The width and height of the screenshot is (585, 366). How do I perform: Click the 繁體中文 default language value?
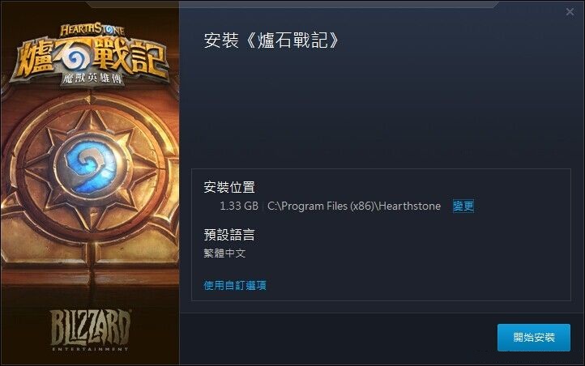[x=224, y=253]
